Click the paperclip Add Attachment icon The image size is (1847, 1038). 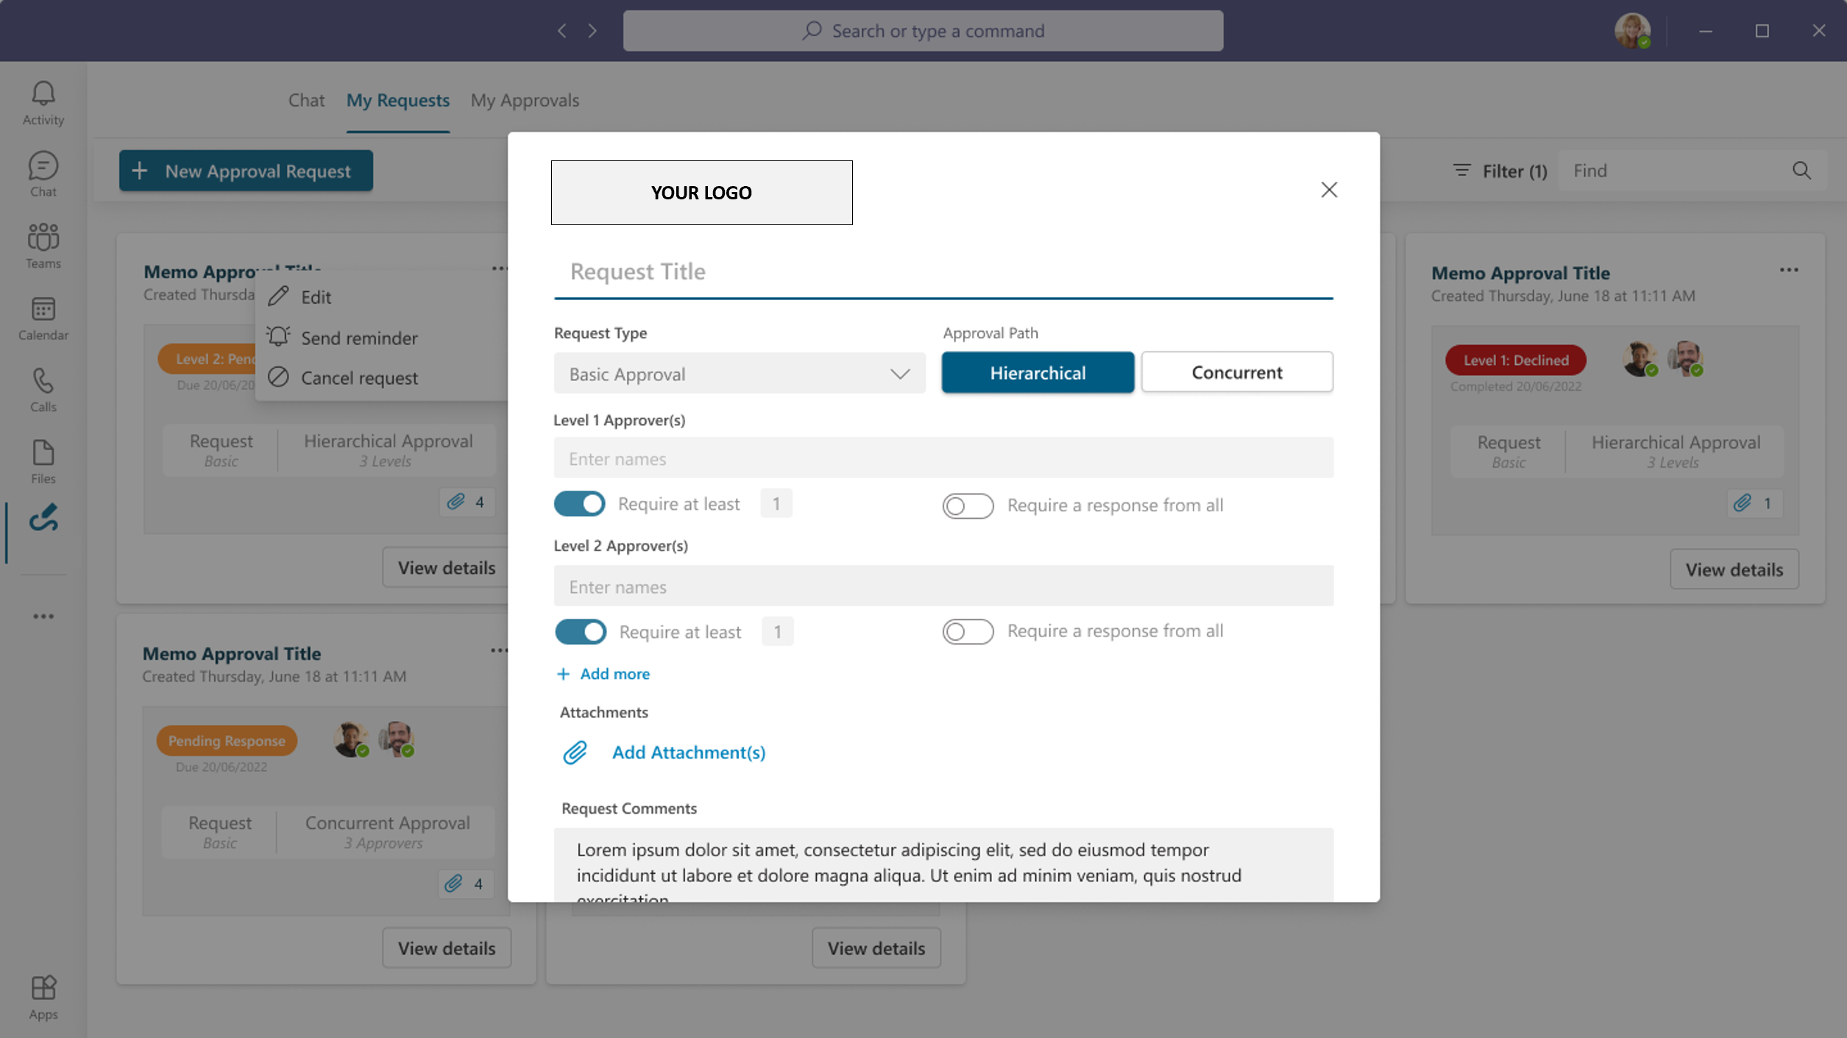point(575,752)
